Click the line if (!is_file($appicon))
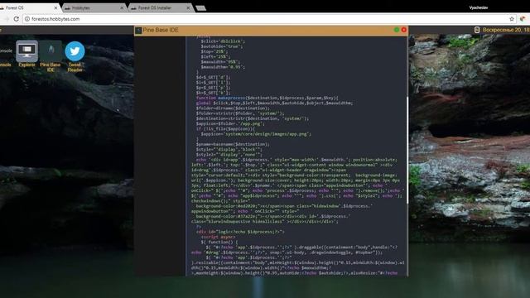The height and width of the screenshot is (298, 530). 225,129
